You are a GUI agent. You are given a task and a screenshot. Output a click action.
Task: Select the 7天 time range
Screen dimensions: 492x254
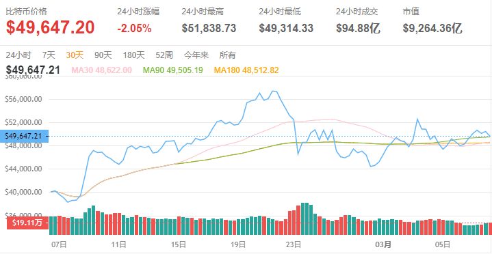(49, 55)
